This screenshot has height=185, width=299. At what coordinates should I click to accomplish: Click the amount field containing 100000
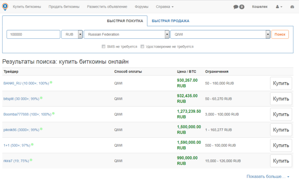tap(33, 34)
